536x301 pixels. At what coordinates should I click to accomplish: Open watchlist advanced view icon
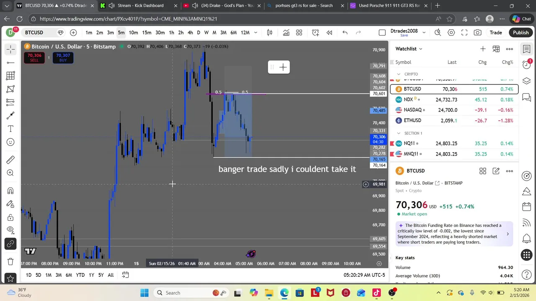click(x=496, y=49)
